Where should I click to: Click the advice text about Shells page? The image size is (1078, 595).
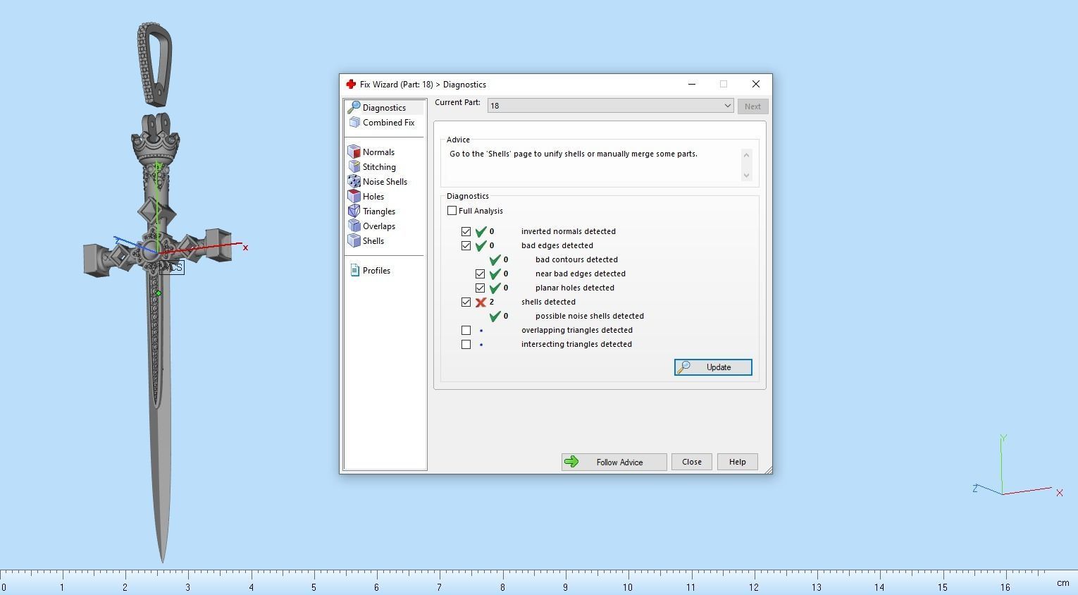(574, 154)
